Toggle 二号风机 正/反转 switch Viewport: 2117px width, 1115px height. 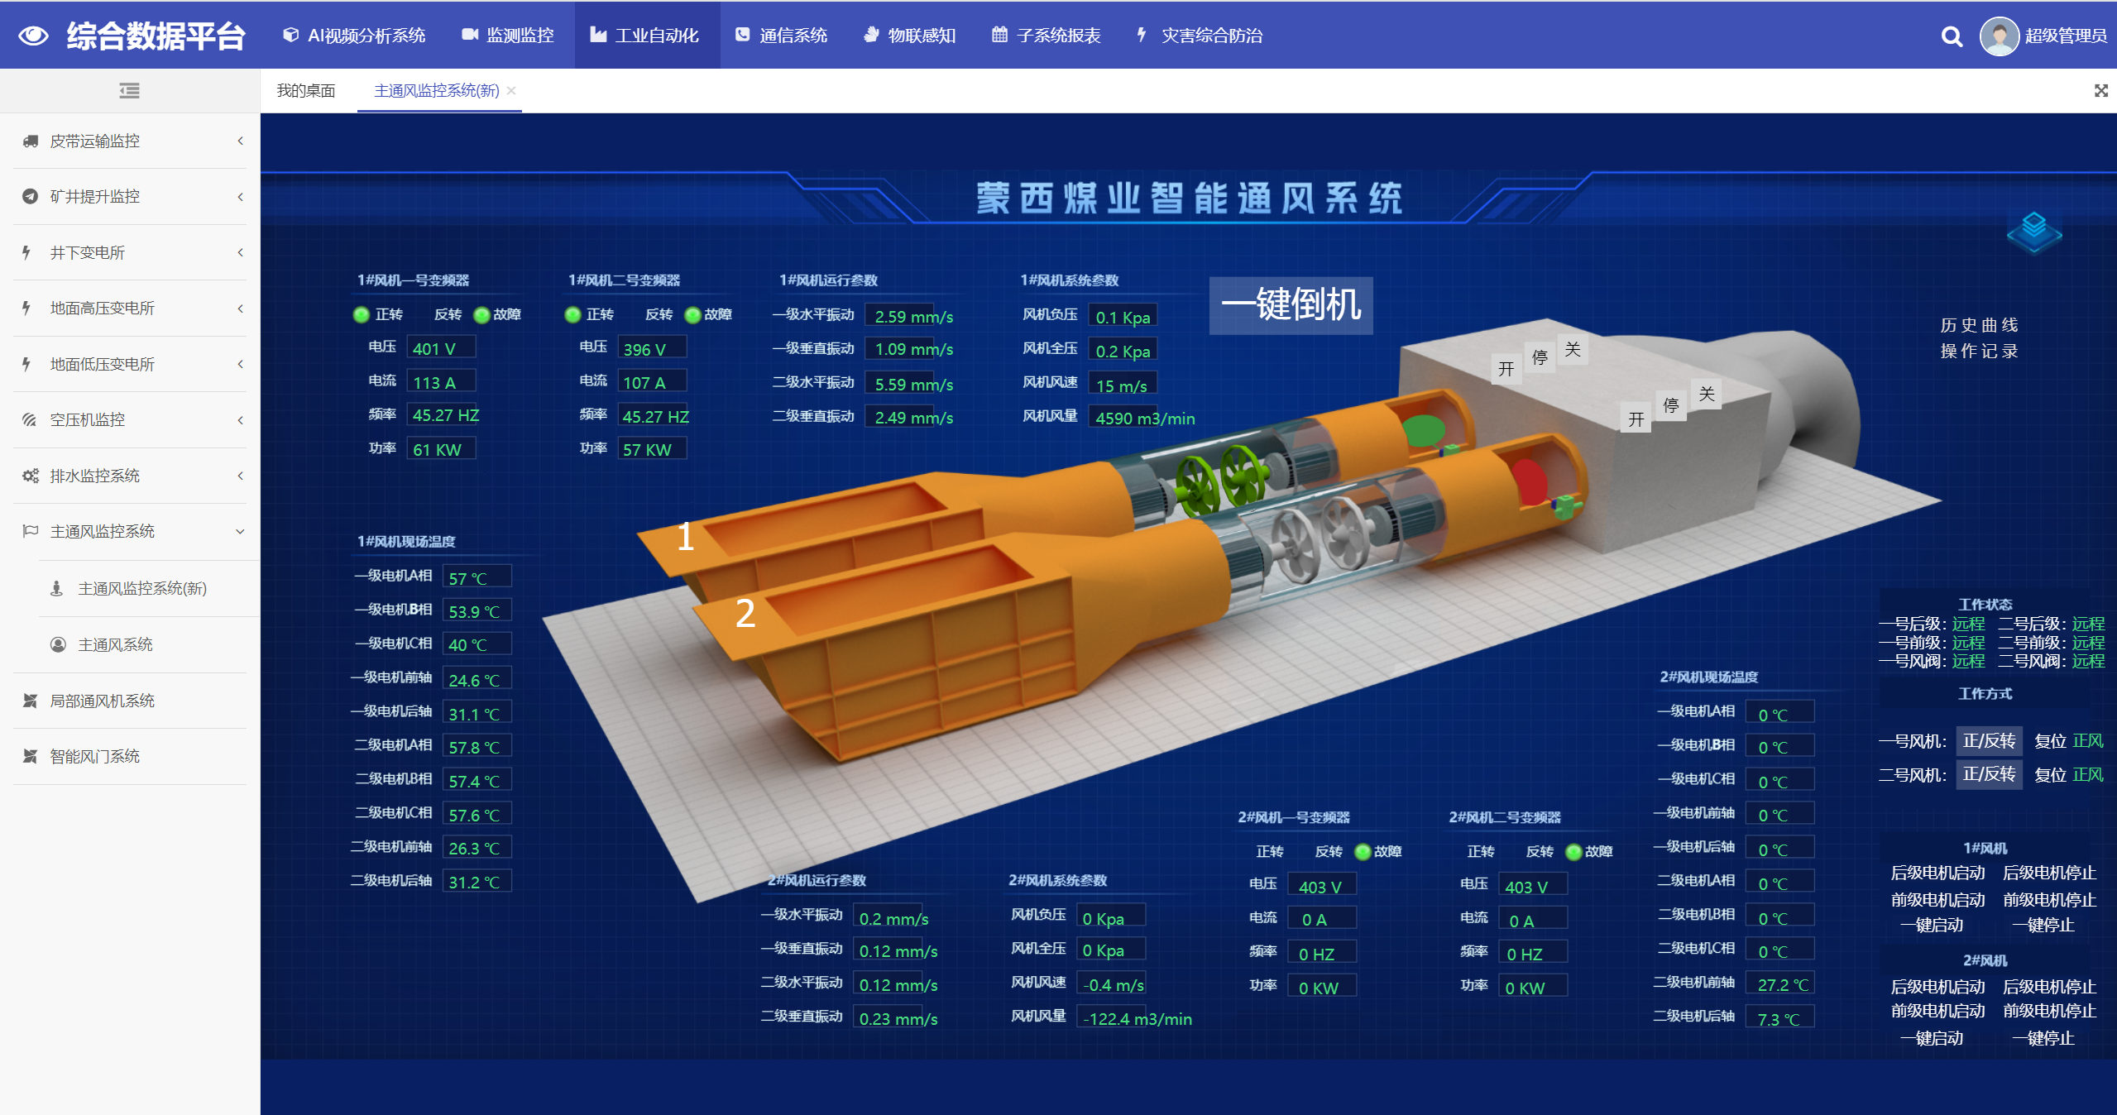[1988, 775]
